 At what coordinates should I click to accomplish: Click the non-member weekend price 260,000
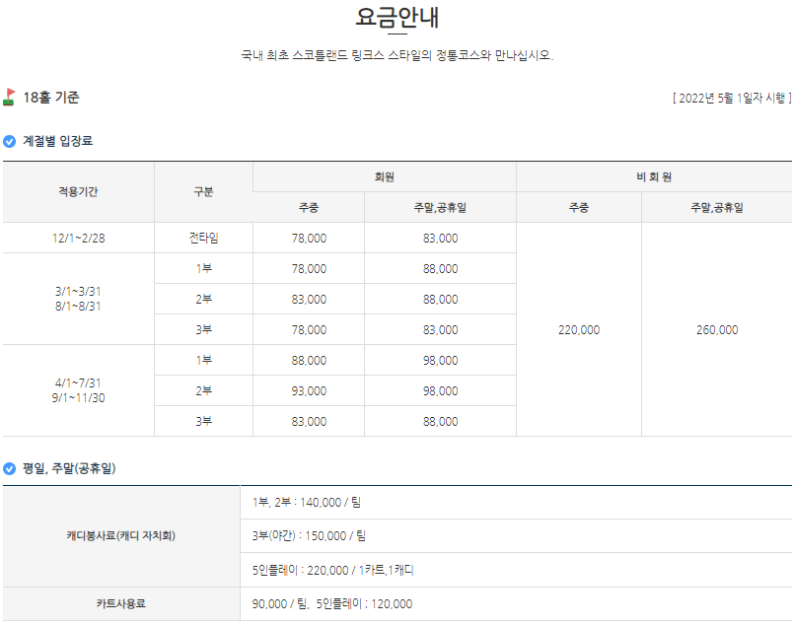[716, 330]
